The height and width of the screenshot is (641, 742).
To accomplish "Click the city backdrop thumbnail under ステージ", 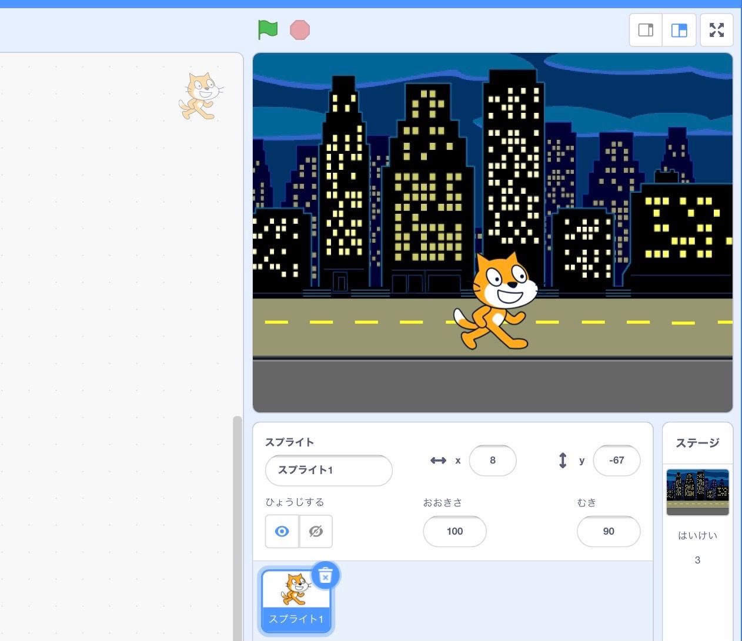I will [697, 492].
